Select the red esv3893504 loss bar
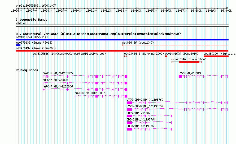Image resolution: width=236 pixels, height=144 pixels. pyautogui.click(x=216, y=56)
